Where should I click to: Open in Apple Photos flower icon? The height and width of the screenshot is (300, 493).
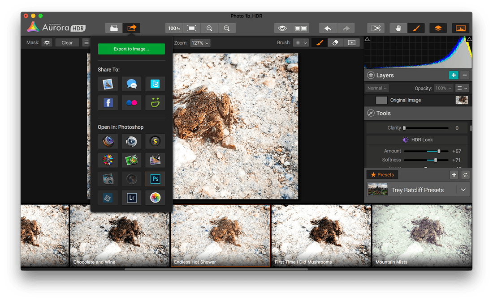tap(155, 198)
